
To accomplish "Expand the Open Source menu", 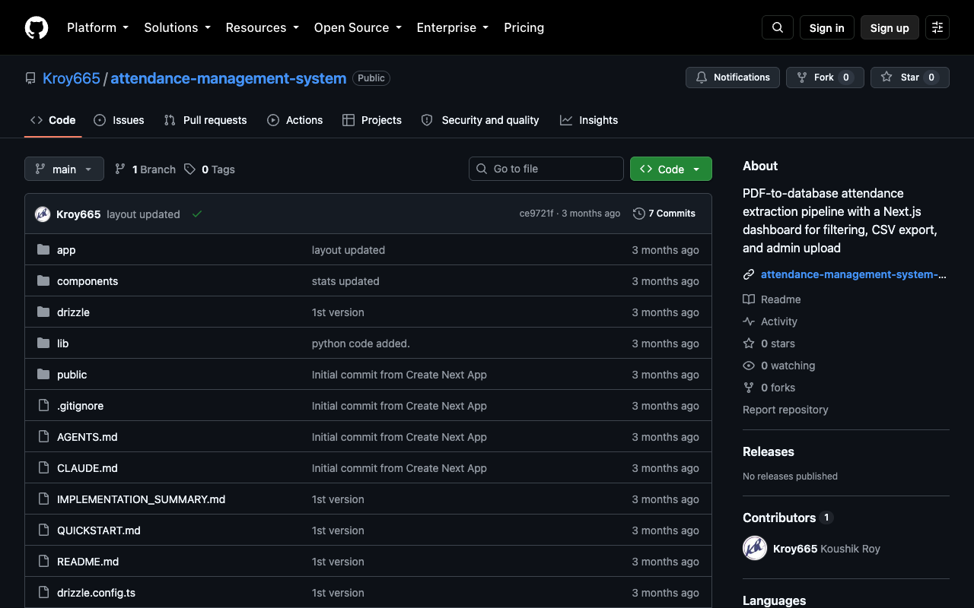I will coord(358,27).
